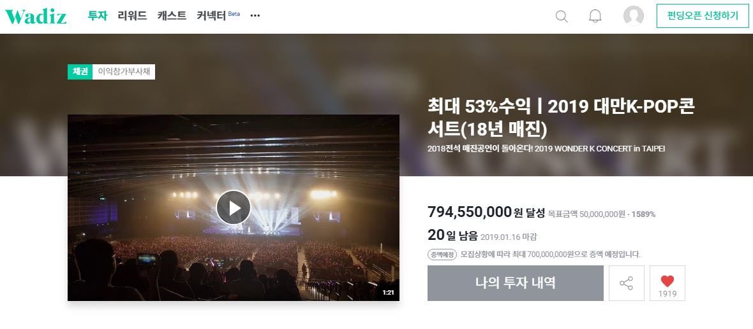Open the notifications bell icon

tap(595, 17)
